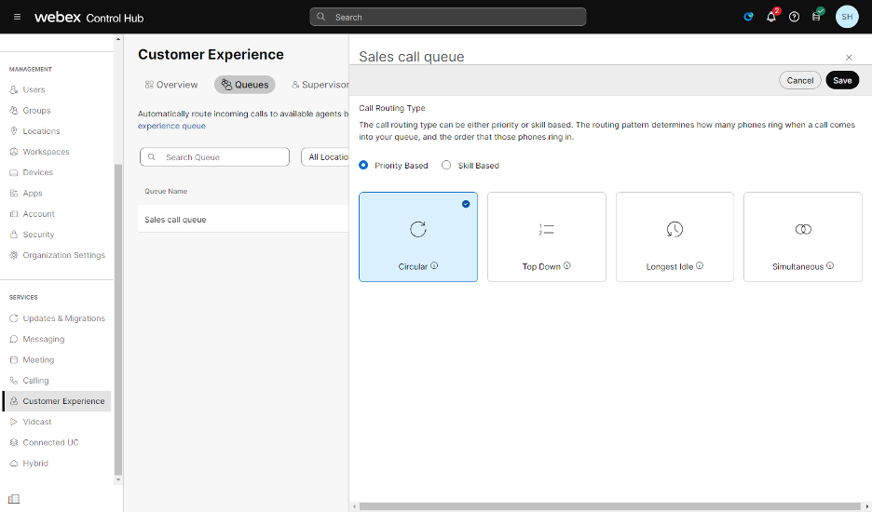Open the help question mark icon

coord(794,17)
